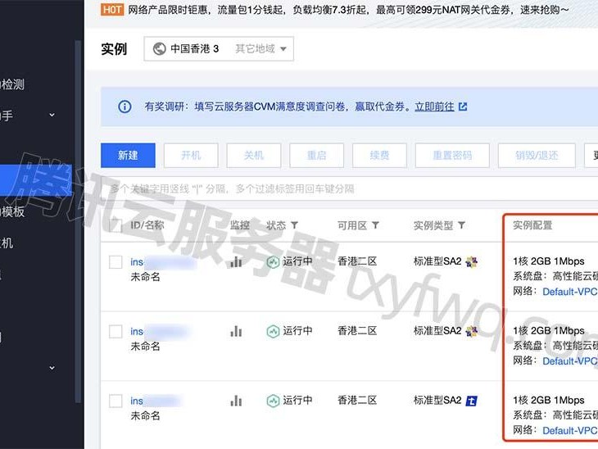Check the first instance row checkbox

(x=116, y=262)
